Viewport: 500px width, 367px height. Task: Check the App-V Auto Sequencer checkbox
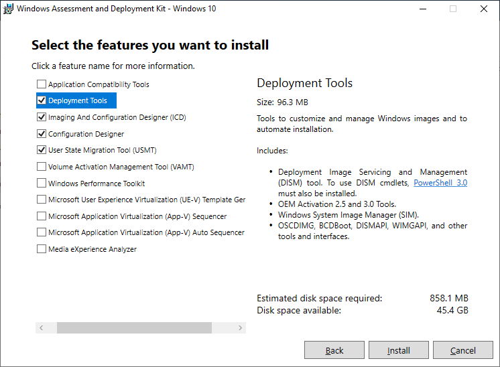click(42, 232)
